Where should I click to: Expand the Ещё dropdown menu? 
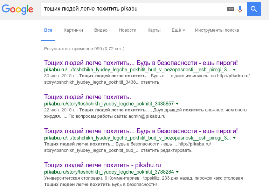coord(178,30)
